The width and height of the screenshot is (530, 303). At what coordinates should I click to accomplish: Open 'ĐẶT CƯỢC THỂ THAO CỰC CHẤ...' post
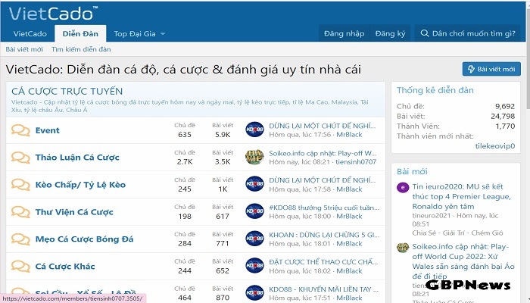(x=323, y=262)
